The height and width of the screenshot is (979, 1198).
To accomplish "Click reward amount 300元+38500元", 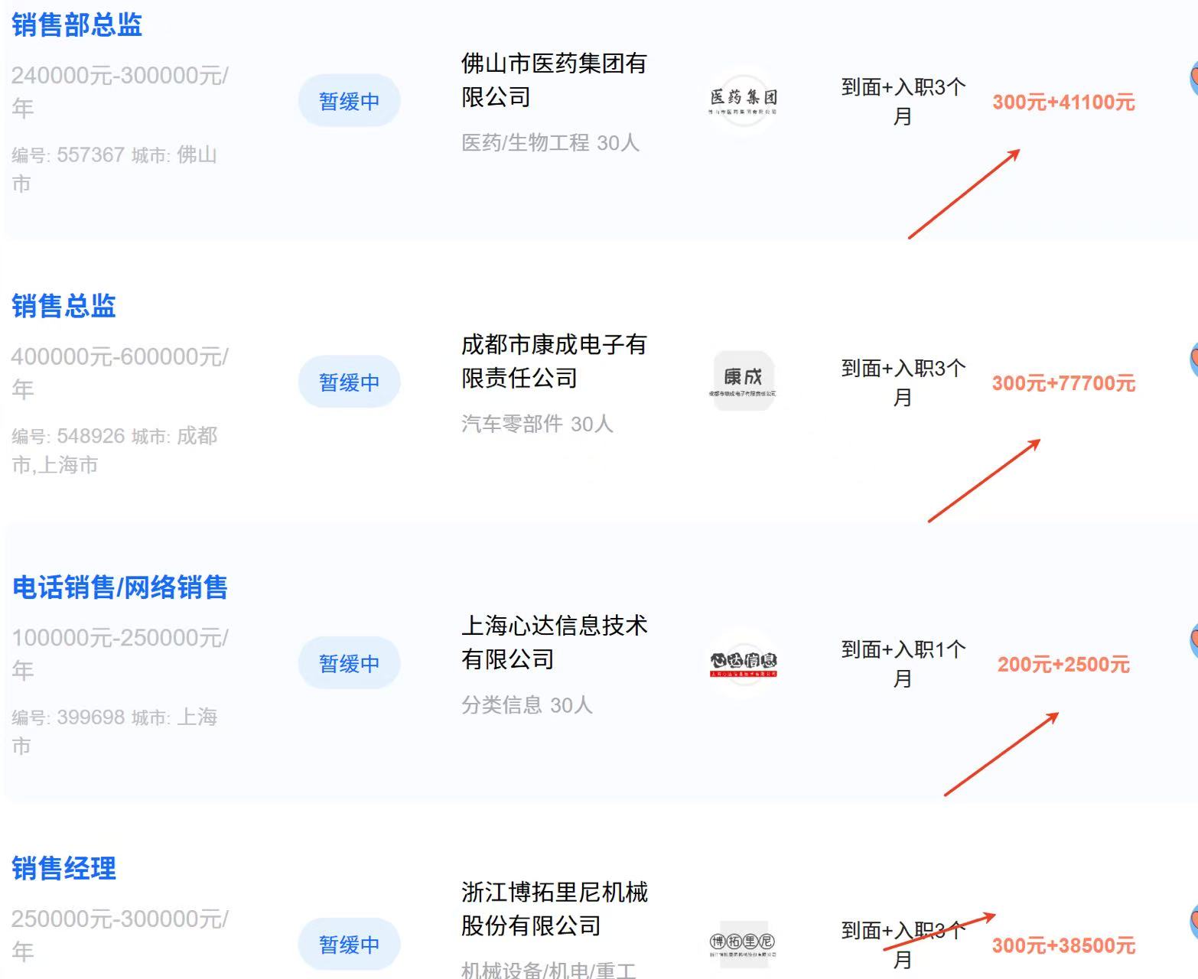I will (1063, 945).
